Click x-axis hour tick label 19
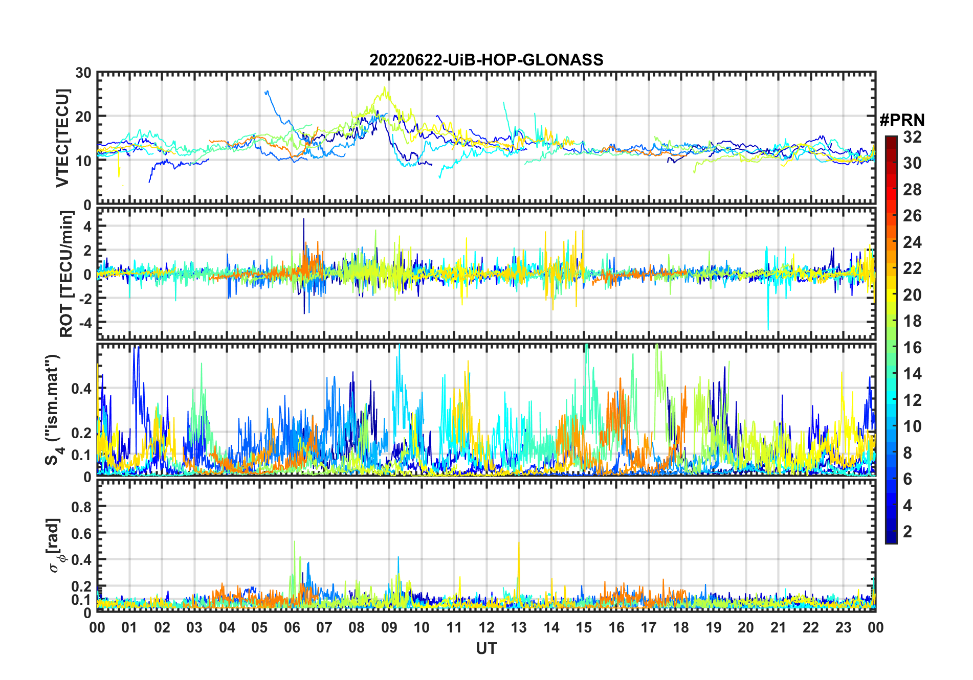Image resolution: width=973 pixels, height=680 pixels. click(x=714, y=627)
